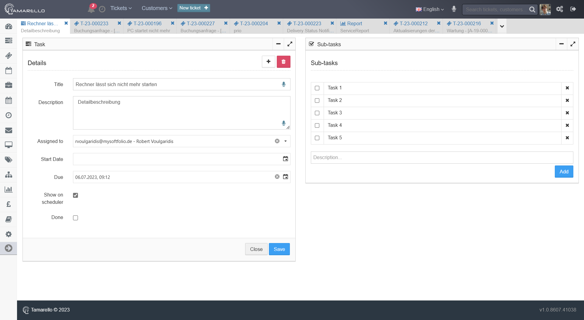Open the clock time-tracking sidebar icon
Screen dimensions: 584x320
click(x=9, y=115)
